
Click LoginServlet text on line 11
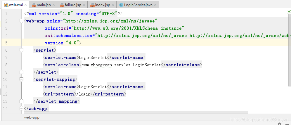pyautogui.click(x=93, y=87)
